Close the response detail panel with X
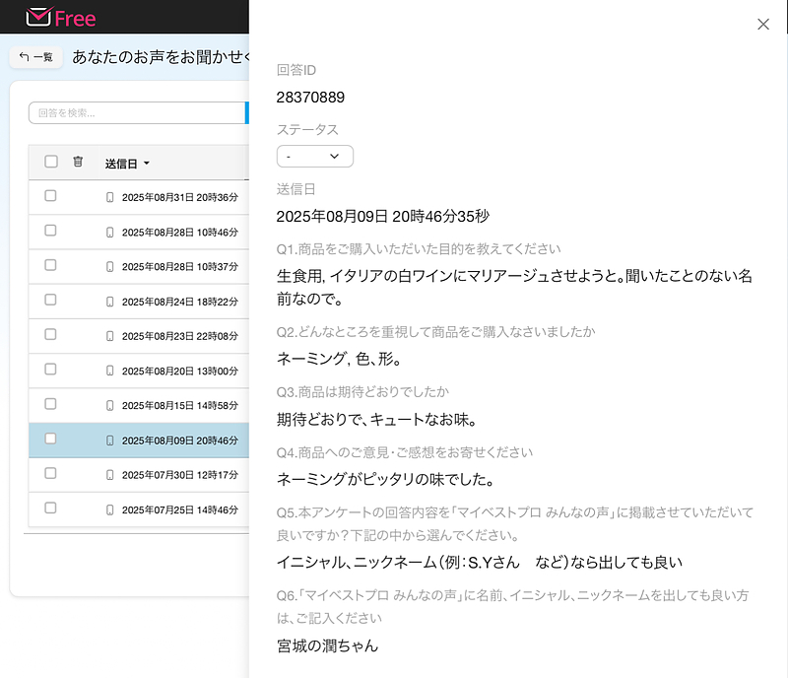This screenshot has height=678, width=788. [x=762, y=25]
